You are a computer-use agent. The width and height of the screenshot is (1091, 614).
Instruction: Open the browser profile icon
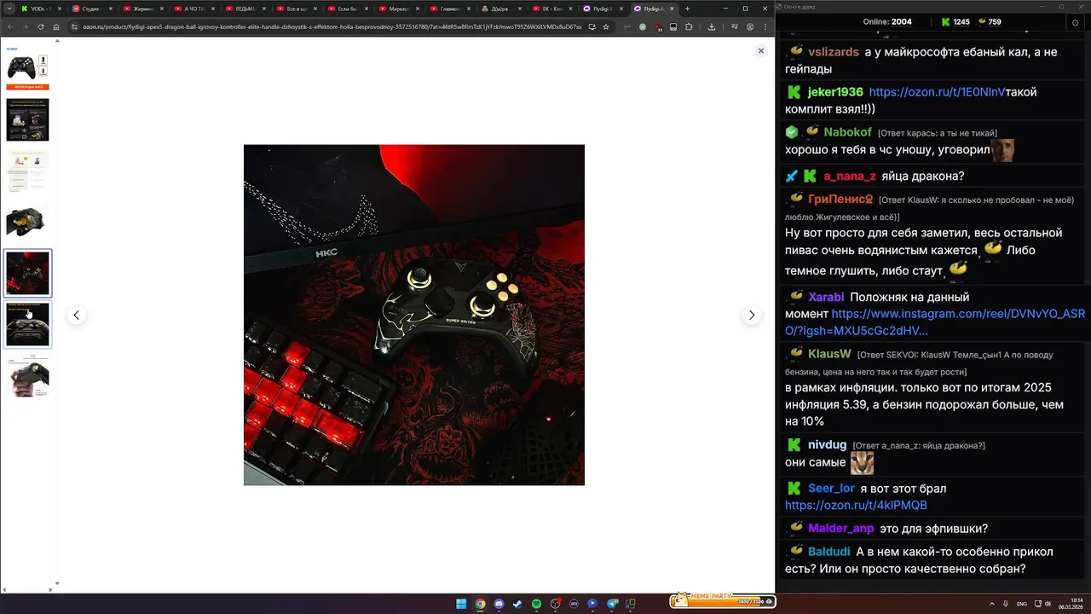tap(750, 26)
